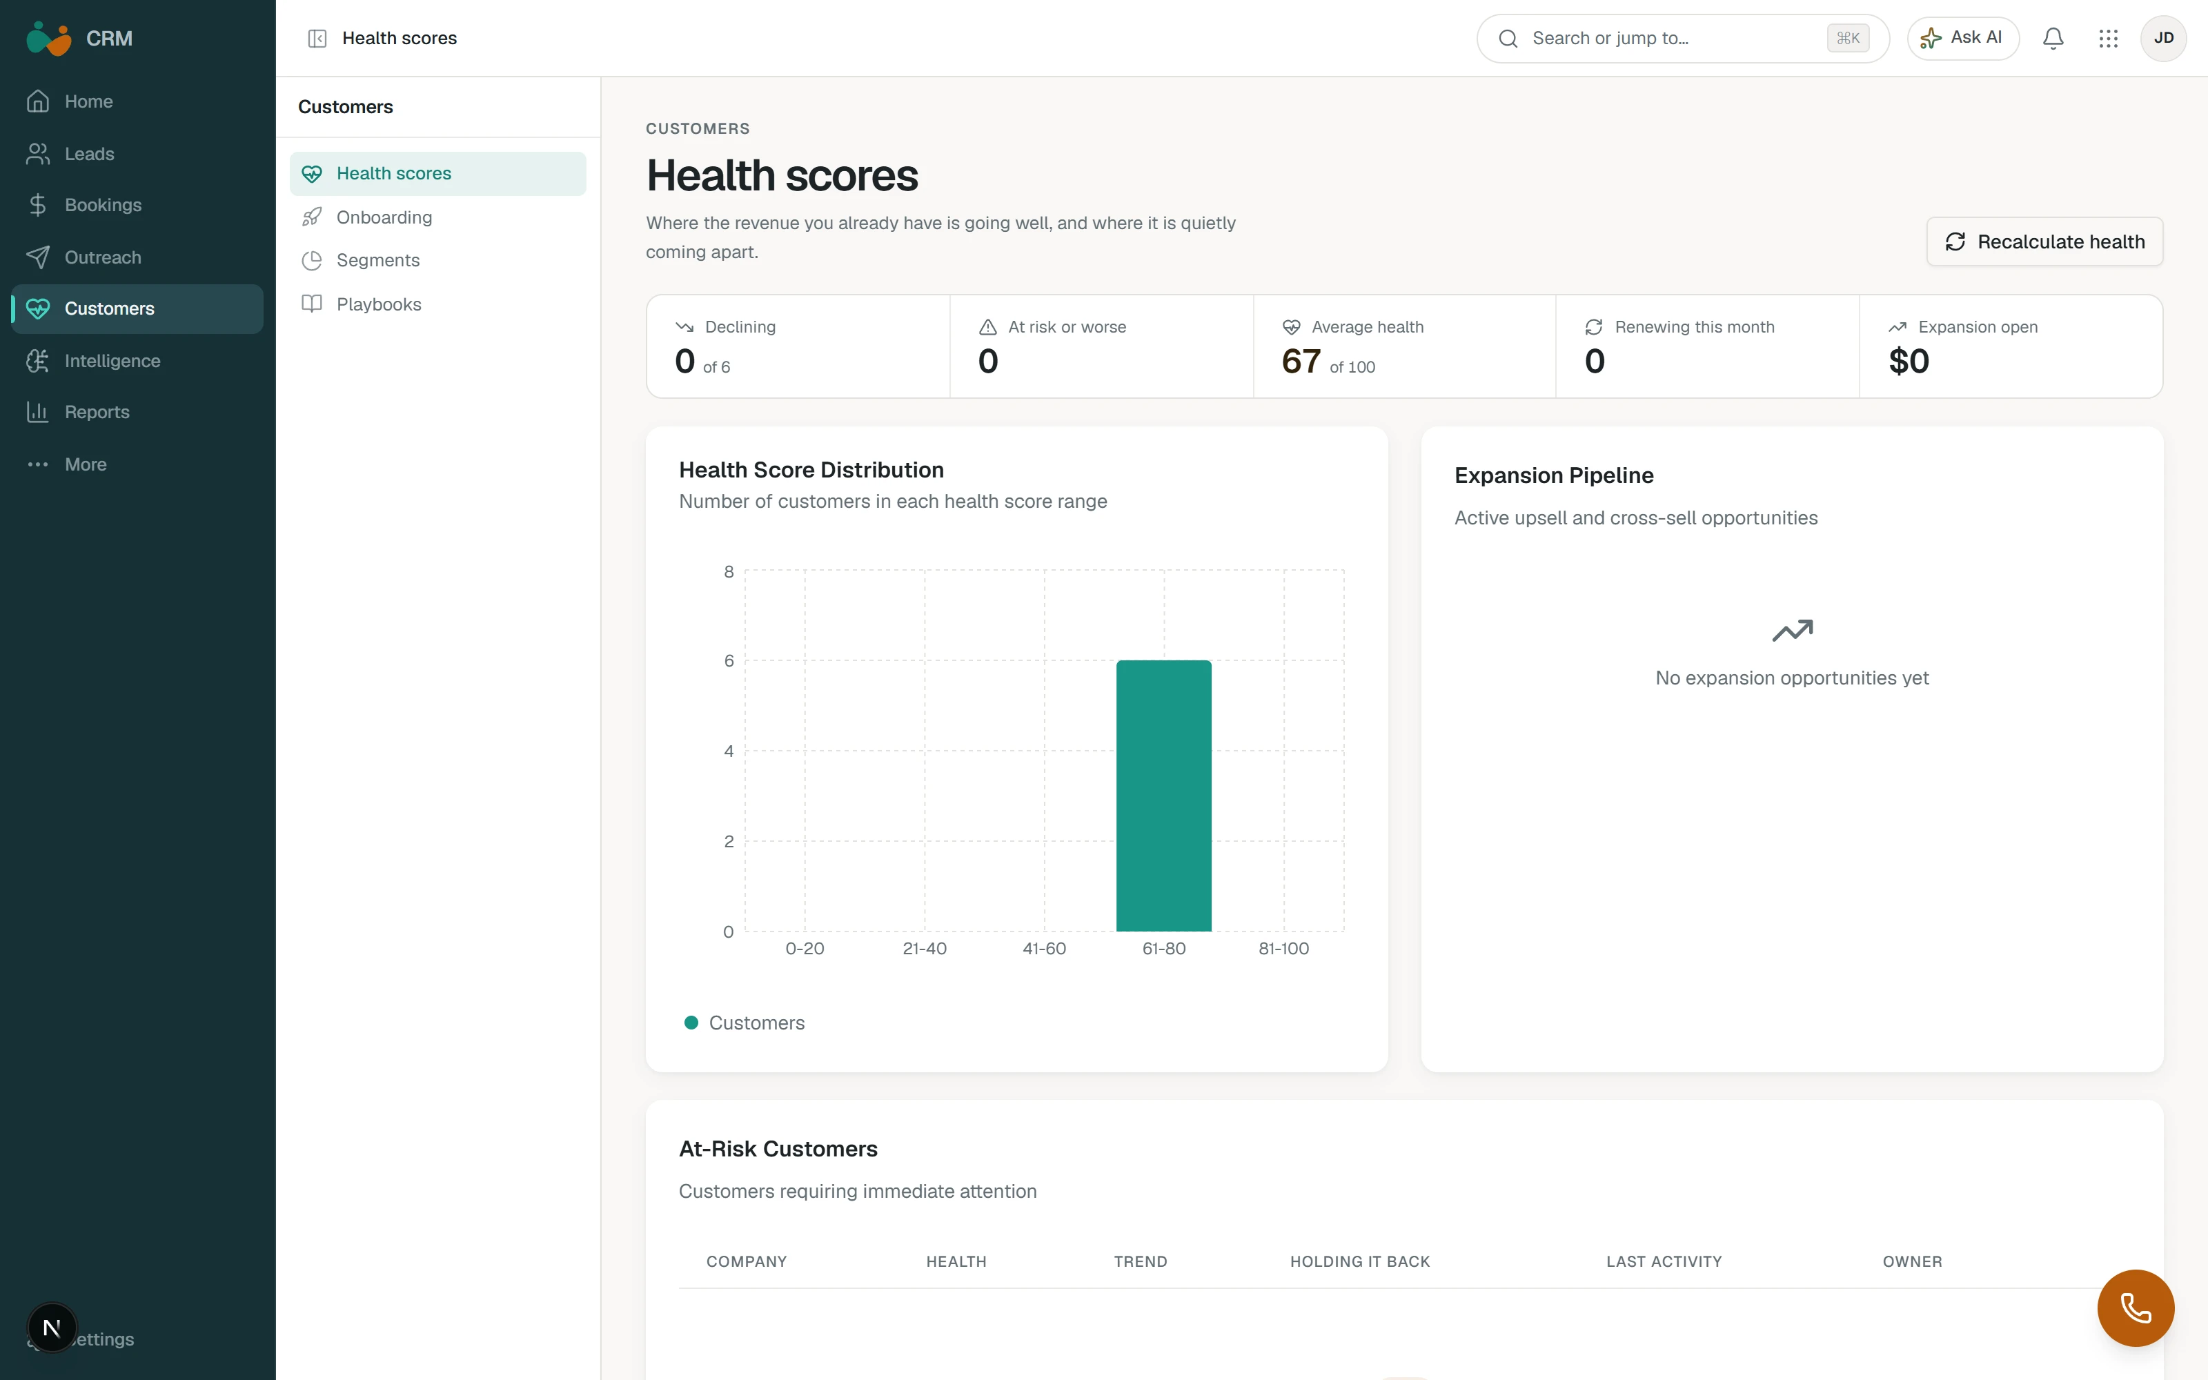The image size is (2208, 1380).
Task: Select Customers in the main sidebar
Action: click(x=137, y=308)
